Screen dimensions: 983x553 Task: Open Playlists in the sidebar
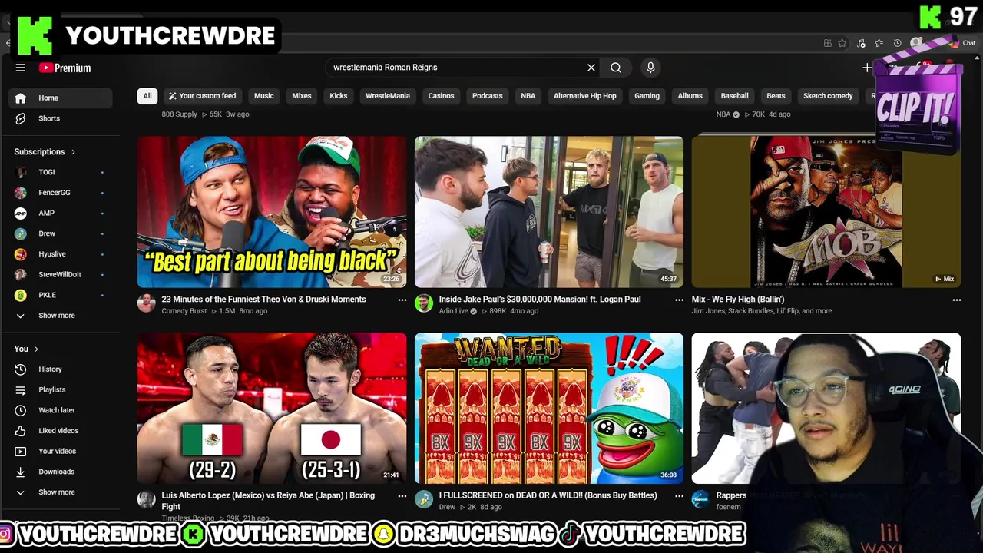(61, 389)
